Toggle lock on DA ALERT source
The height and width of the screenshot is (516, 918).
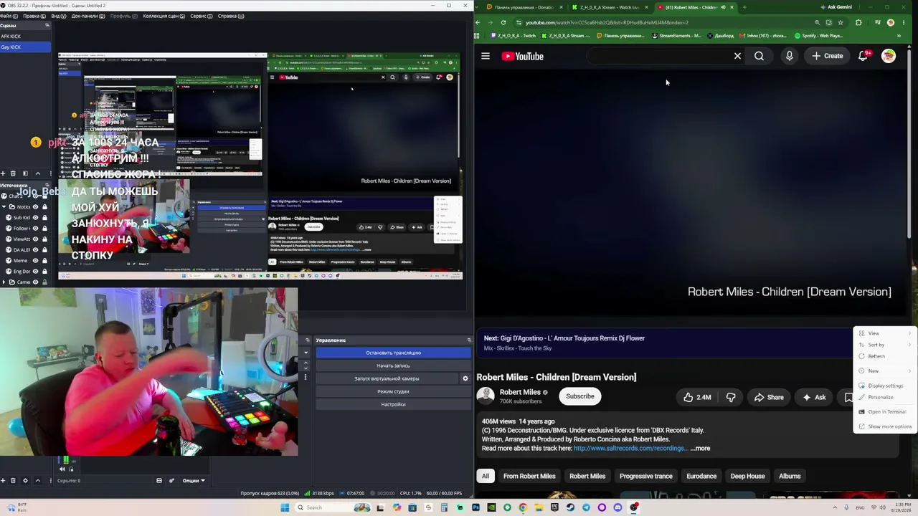click(x=44, y=250)
